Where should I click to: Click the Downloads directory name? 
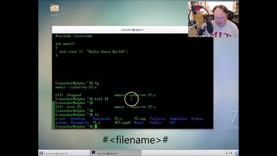click(101, 119)
